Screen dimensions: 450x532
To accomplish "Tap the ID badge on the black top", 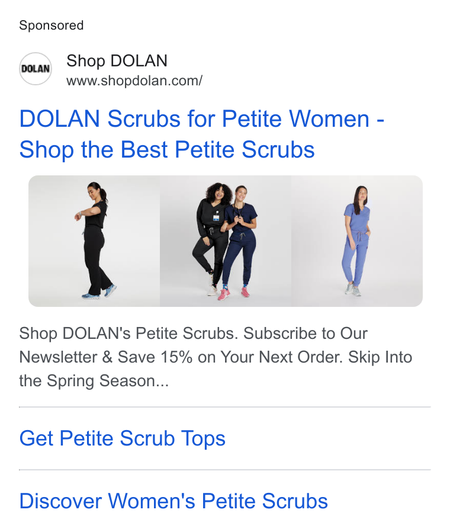I will point(216,216).
